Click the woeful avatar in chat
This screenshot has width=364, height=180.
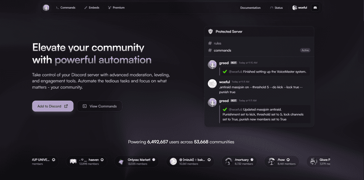click(212, 84)
